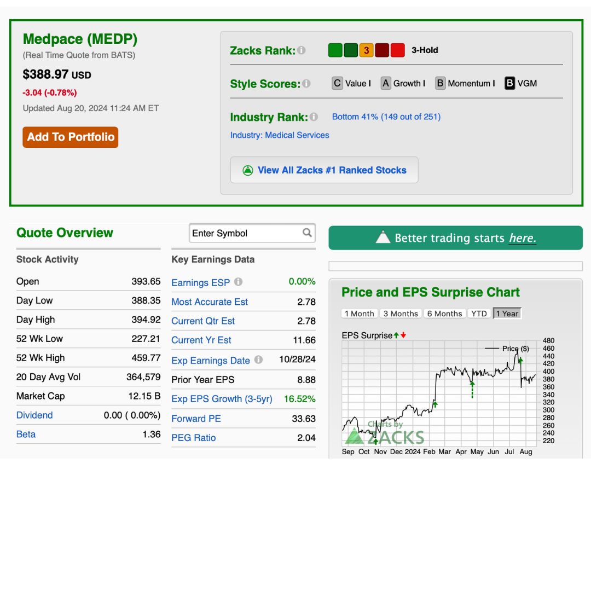Click the Growth score A badge

(x=386, y=83)
